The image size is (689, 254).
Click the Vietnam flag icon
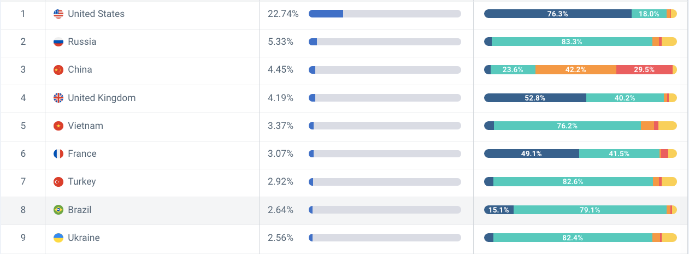pos(58,126)
